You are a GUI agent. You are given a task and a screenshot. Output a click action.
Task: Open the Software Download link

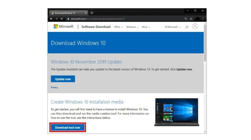(x=96, y=27)
